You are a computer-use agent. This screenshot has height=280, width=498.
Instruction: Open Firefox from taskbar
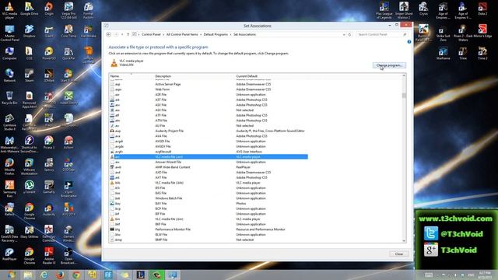(60, 275)
